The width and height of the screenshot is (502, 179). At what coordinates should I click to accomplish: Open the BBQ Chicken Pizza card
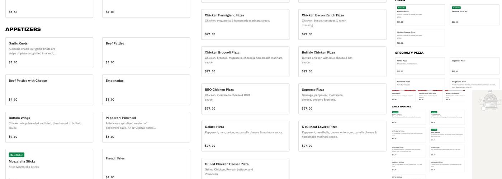click(245, 99)
